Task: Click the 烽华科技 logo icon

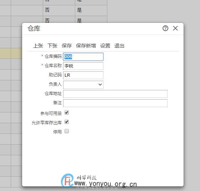Action: click(x=67, y=181)
